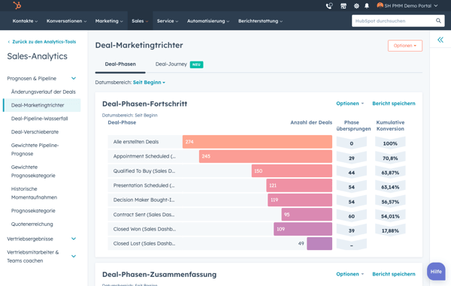This screenshot has width=451, height=286.
Task: Click the Anzahl der Deals column header
Action: point(311,122)
